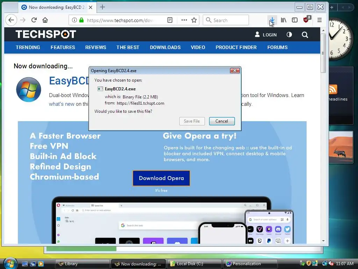The width and height of the screenshot is (358, 269).
Task: Click the LOGIN link on TechSpot
Action: [266, 35]
